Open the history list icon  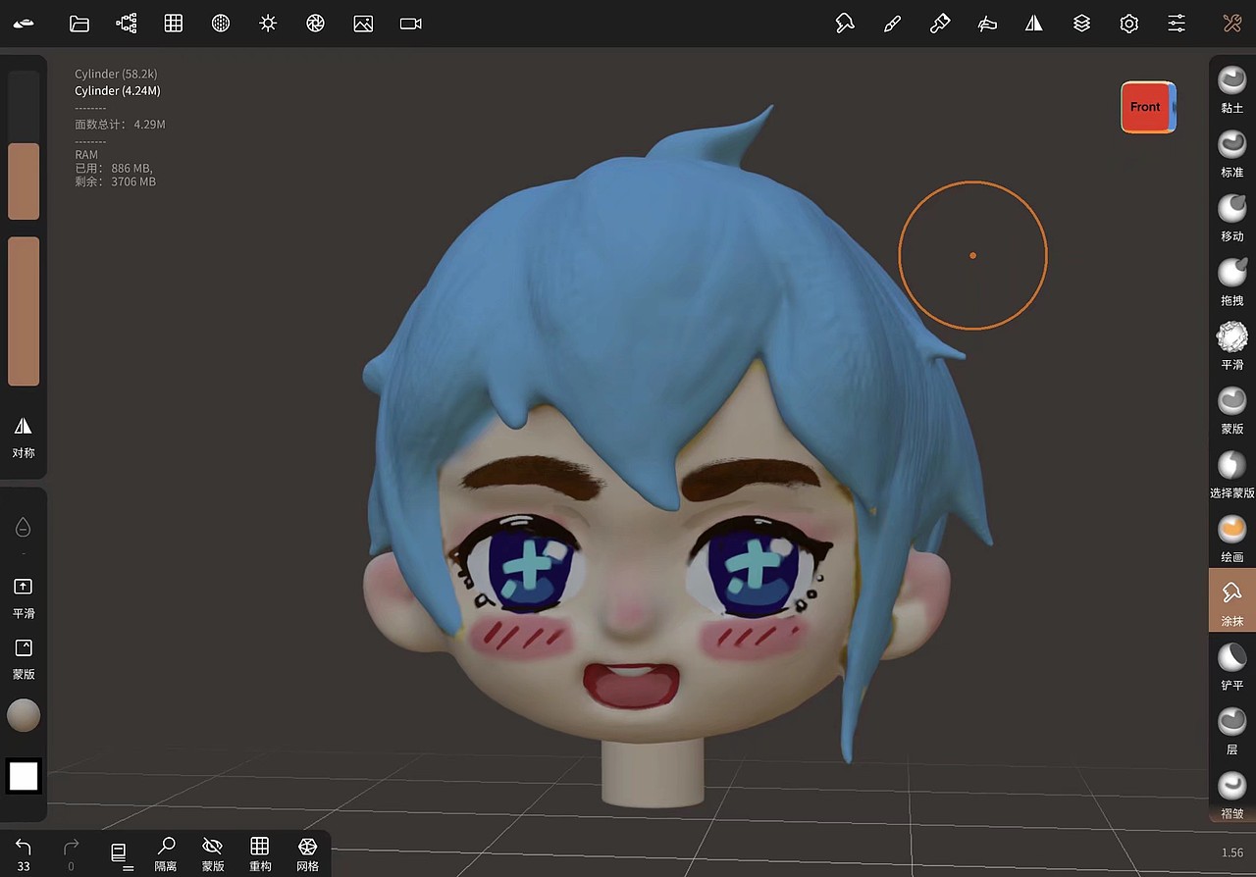click(120, 853)
